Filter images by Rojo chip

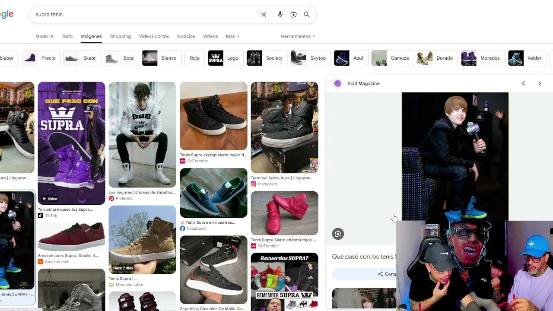pyautogui.click(x=194, y=58)
